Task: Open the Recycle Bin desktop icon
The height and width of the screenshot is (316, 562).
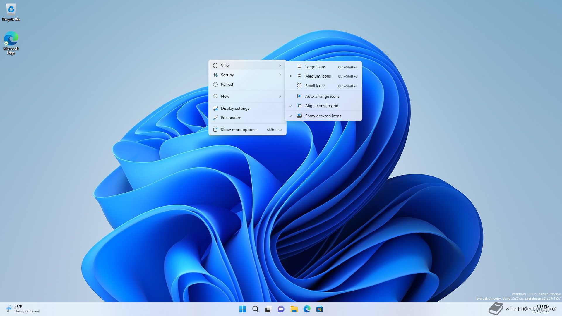Action: tap(11, 12)
